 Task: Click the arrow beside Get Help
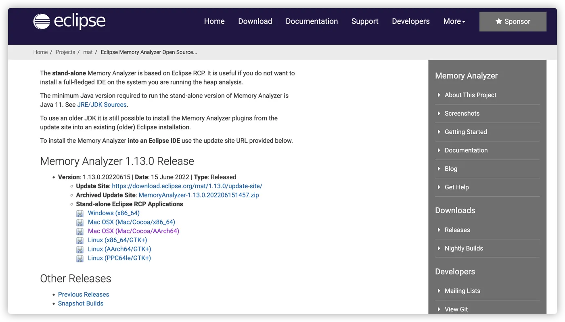click(439, 187)
